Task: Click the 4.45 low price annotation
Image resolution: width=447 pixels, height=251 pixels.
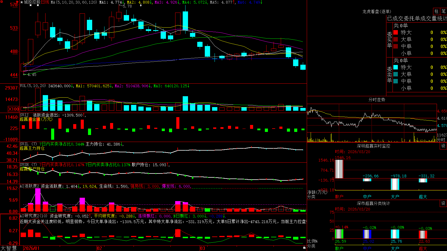Action: click(x=32, y=74)
